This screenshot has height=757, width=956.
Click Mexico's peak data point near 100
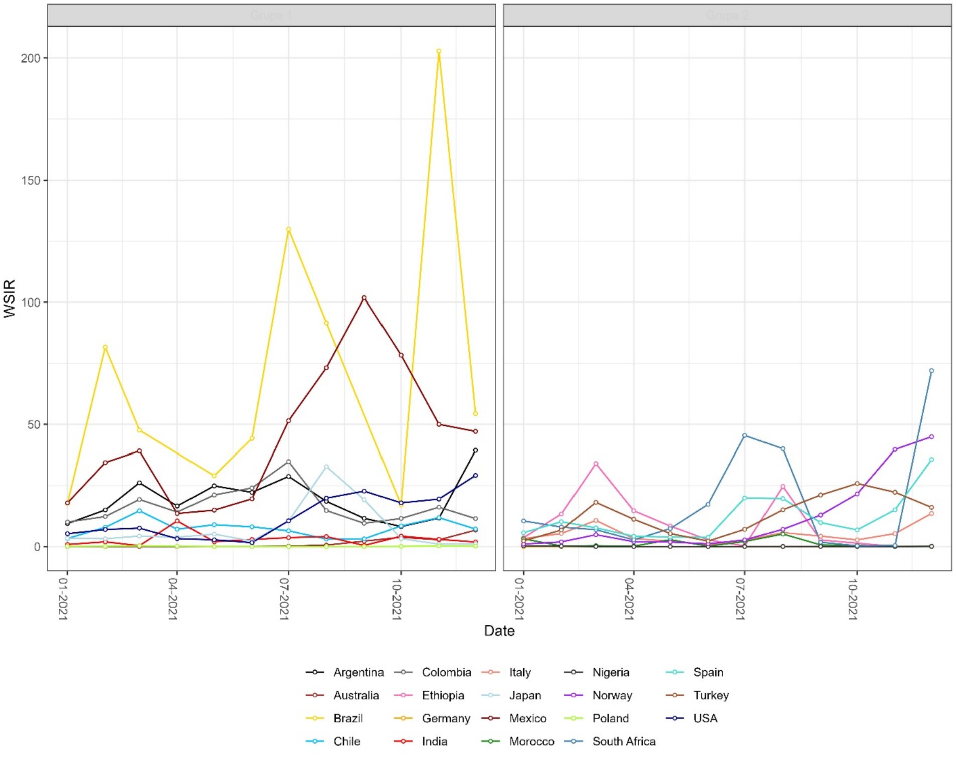coord(364,298)
